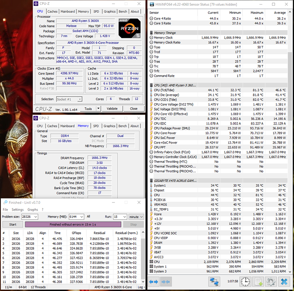This screenshot has height=291, width=294.
Task: Select the VRM MOS temperature row
Action: 218,204
